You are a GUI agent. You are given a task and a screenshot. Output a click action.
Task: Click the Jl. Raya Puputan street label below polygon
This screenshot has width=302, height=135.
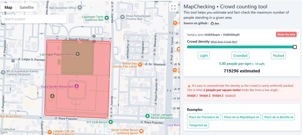click(x=66, y=119)
